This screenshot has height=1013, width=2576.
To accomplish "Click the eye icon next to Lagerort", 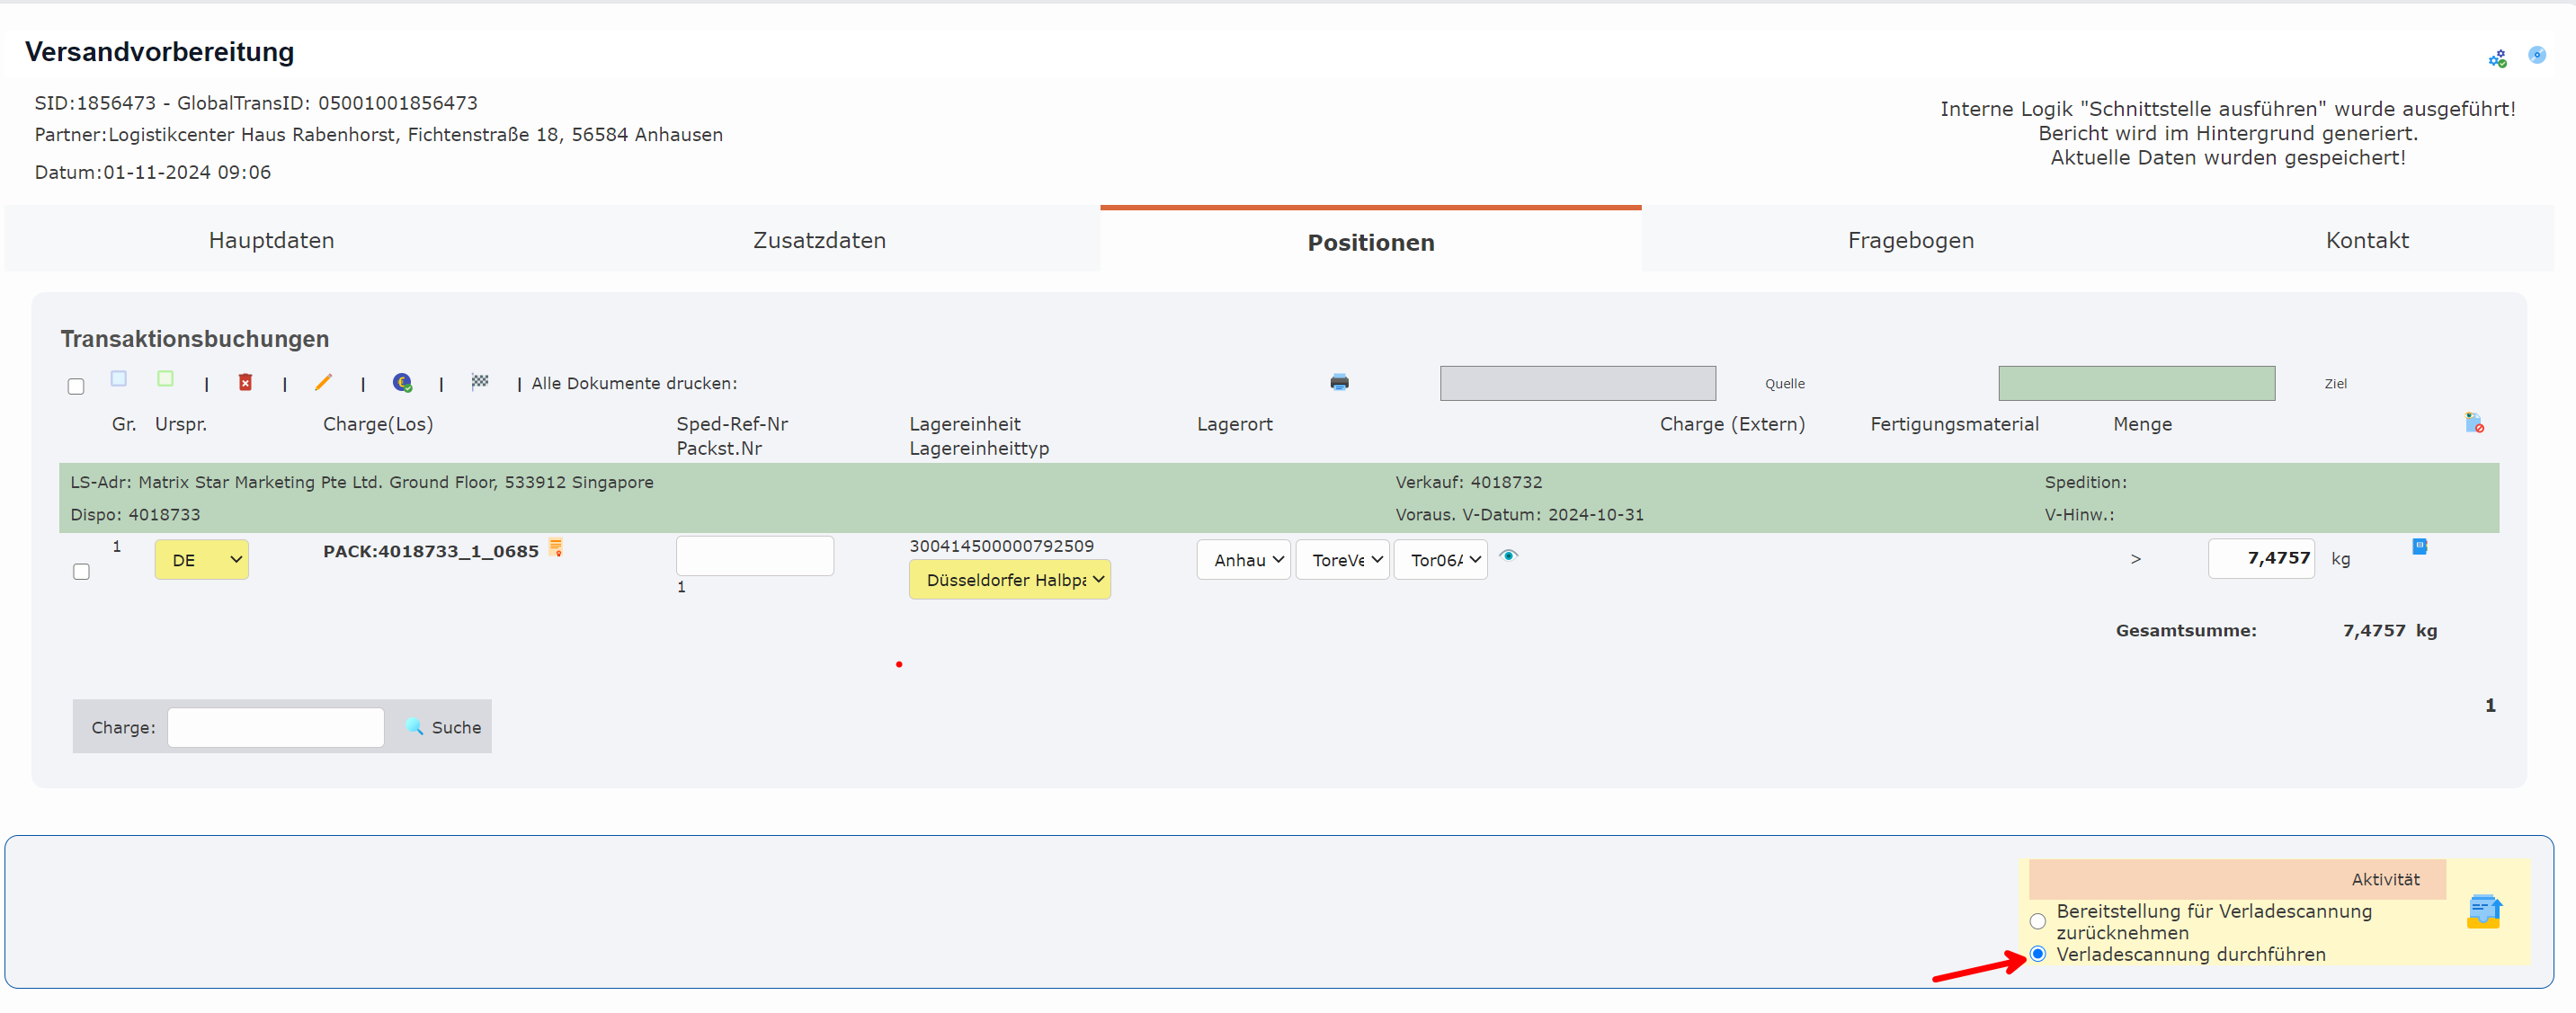I will tap(1508, 556).
